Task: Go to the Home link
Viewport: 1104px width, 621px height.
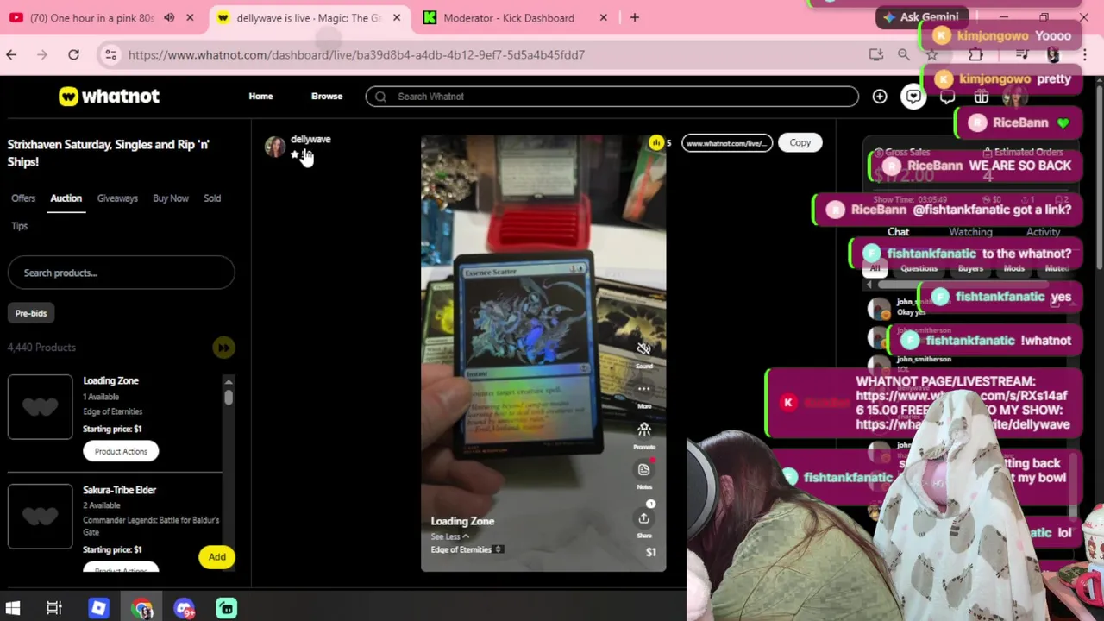Action: click(x=260, y=97)
